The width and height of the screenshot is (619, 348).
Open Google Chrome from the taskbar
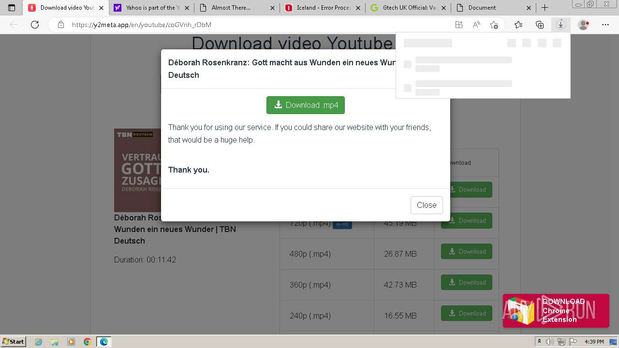pos(88,342)
